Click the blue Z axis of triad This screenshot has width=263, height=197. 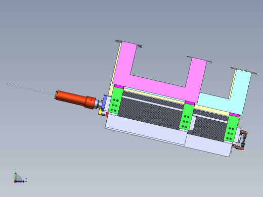(x=20, y=181)
